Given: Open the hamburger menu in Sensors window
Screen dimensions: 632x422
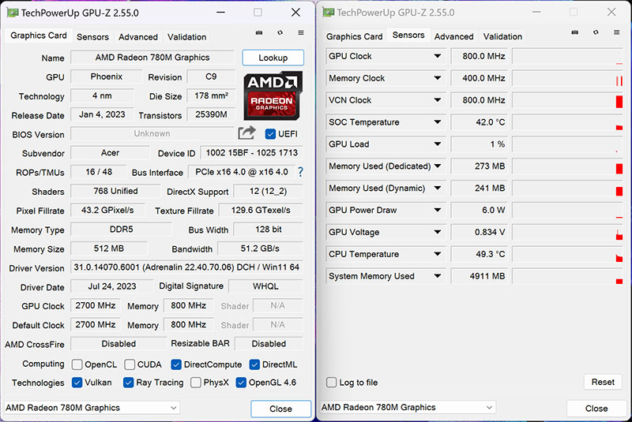Looking at the screenshot, I should (617, 32).
